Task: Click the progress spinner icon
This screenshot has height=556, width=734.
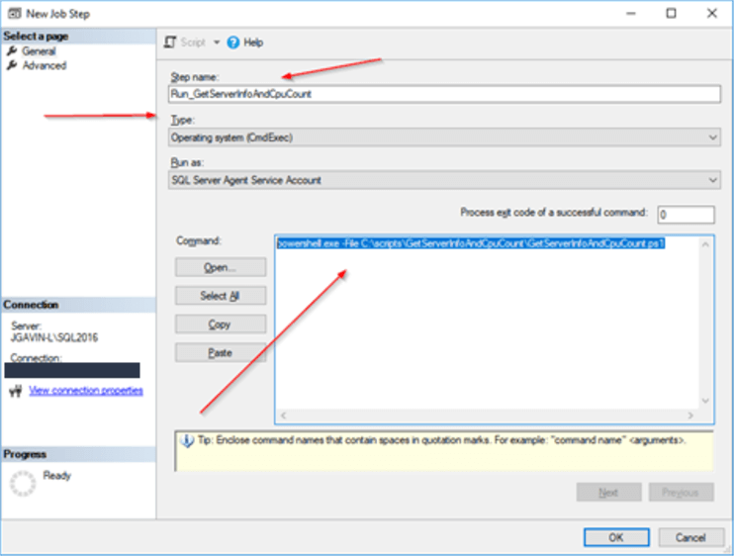Action: pos(23,484)
